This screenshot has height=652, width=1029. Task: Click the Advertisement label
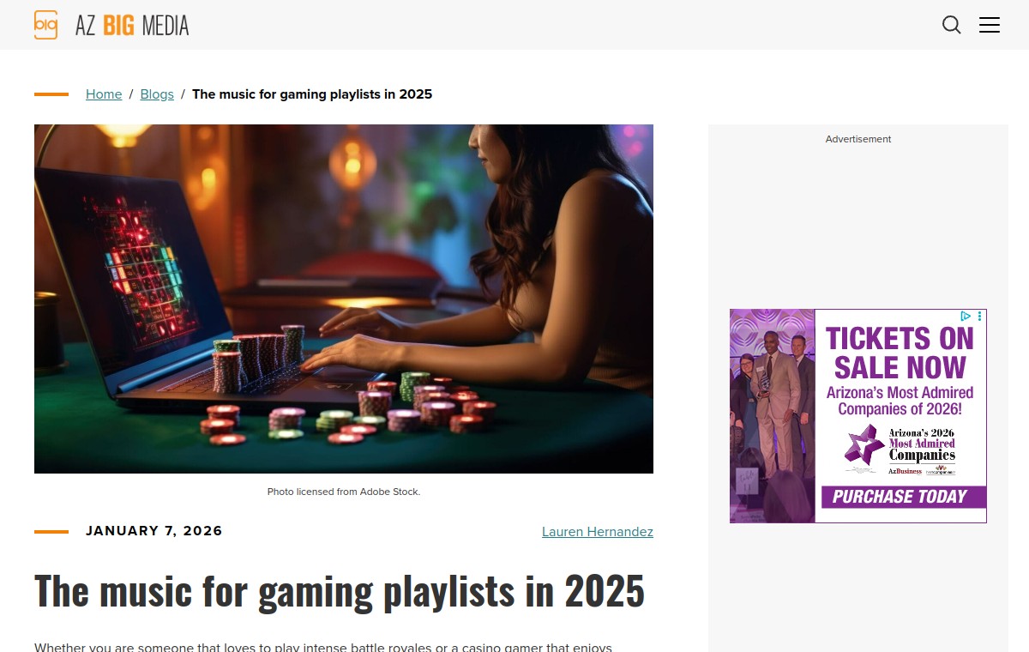click(858, 139)
